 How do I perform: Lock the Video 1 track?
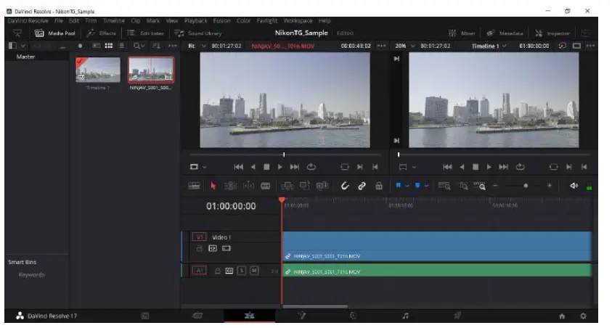coord(200,248)
